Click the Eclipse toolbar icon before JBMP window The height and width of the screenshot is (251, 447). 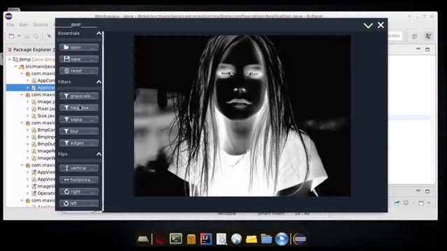49,36
